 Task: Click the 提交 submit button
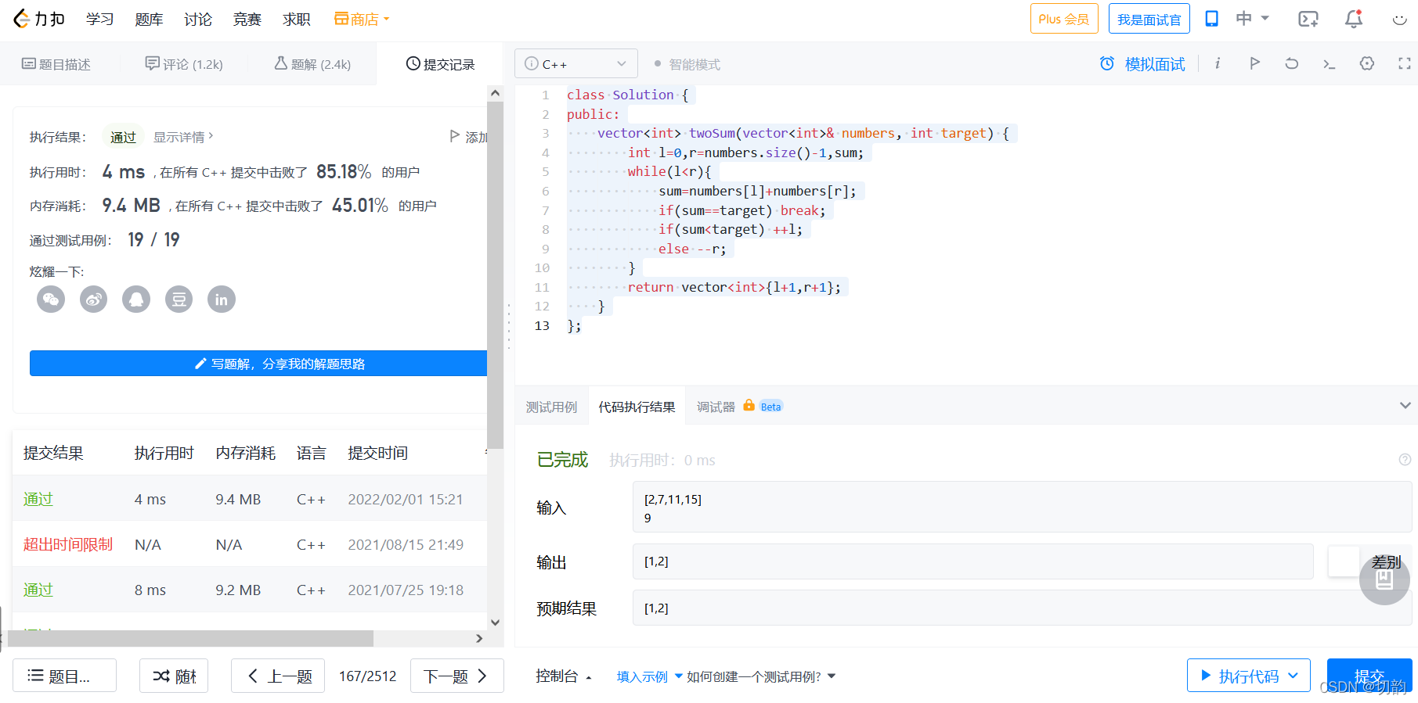coord(1369,676)
